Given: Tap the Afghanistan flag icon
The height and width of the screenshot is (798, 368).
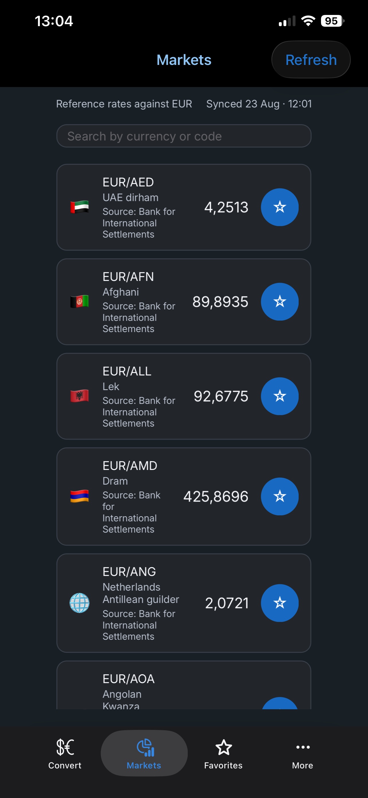Looking at the screenshot, I should (79, 301).
